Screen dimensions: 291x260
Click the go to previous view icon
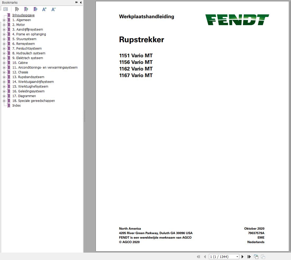[256, 257]
